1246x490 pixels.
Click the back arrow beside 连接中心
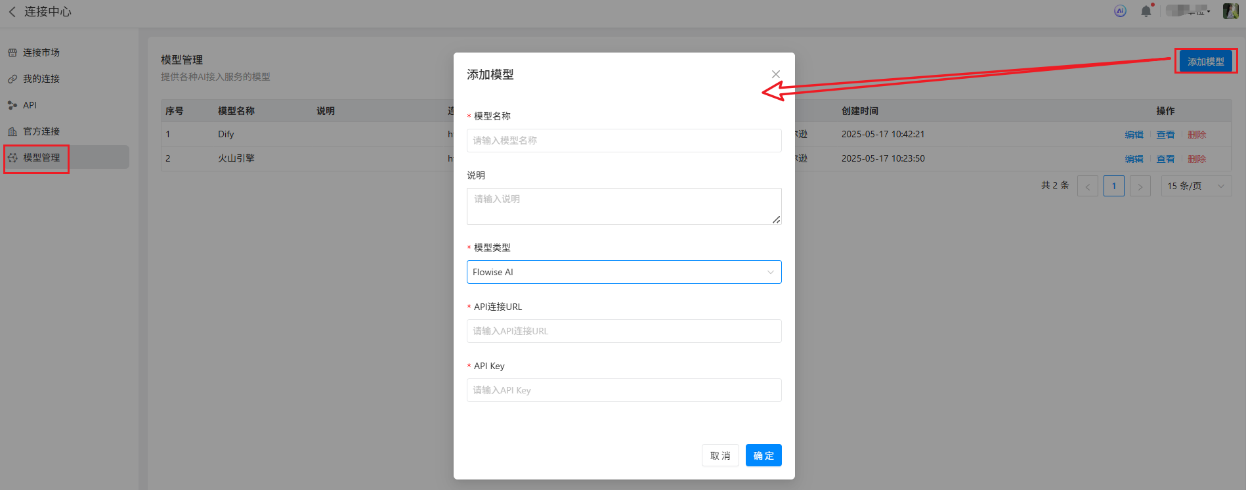pyautogui.click(x=12, y=12)
